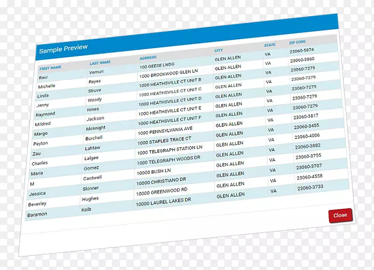
Task: Select the ADDRESS column header
Action: [x=148, y=58]
